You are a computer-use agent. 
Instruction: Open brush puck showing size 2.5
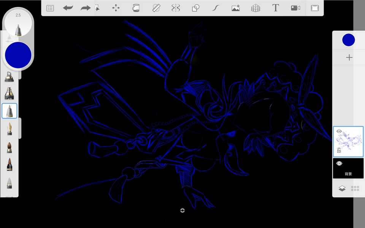(x=18, y=23)
